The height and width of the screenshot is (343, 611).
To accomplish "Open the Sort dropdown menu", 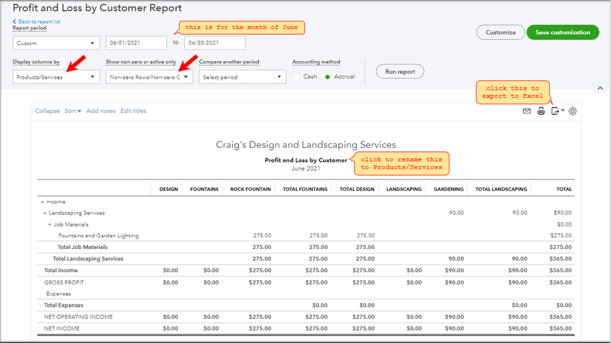I will tap(73, 111).
